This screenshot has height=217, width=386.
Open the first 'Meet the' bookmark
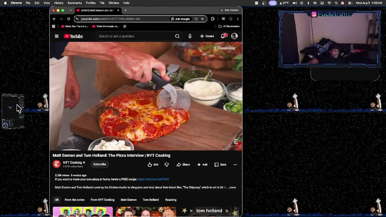point(75,27)
